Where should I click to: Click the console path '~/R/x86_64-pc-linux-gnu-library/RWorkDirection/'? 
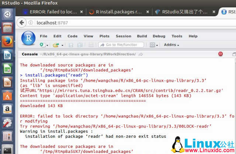(88, 54)
